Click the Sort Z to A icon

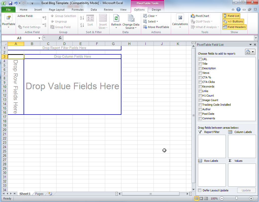[x=82, y=25]
